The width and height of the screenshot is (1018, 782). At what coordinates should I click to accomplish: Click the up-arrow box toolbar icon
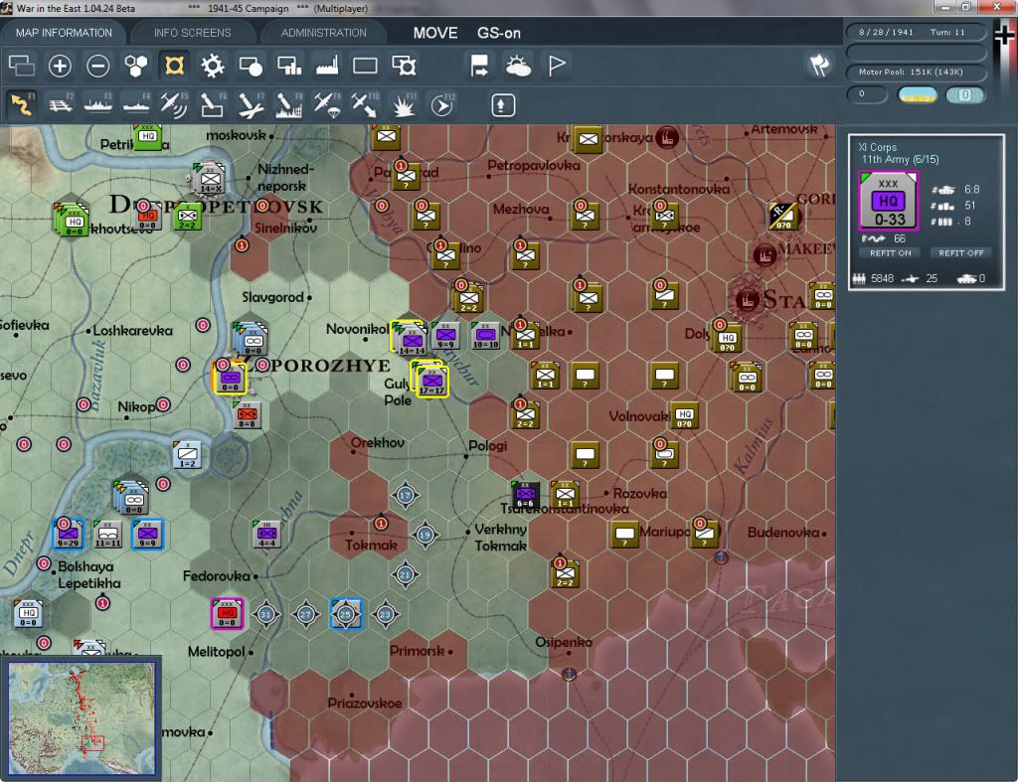click(x=502, y=105)
